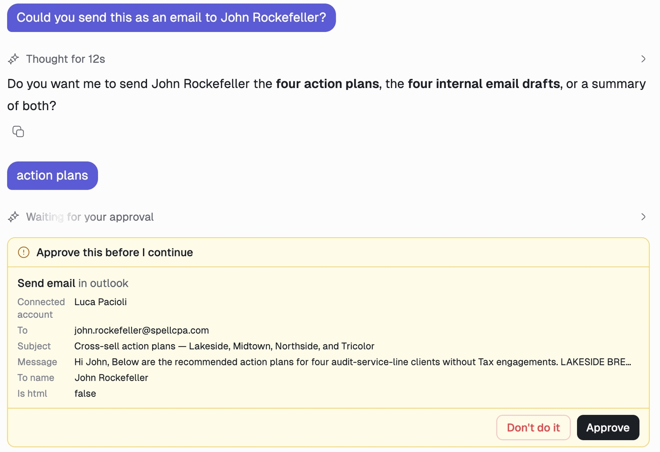Click the 'Approve this before I continue' header
Screen dimensions: 660x452
tap(115, 252)
